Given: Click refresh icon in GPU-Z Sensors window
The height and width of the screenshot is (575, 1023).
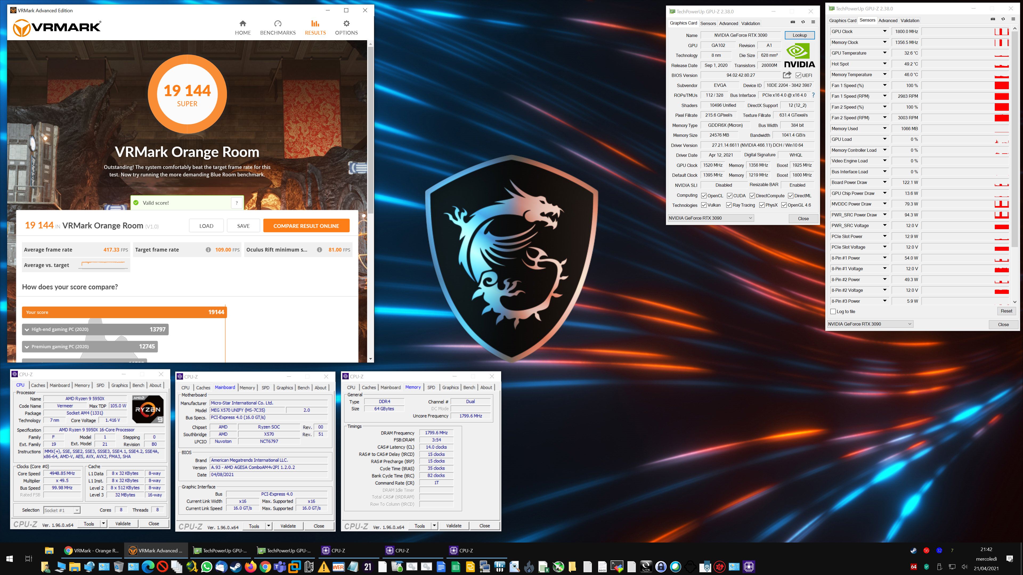Looking at the screenshot, I should click(1003, 19).
